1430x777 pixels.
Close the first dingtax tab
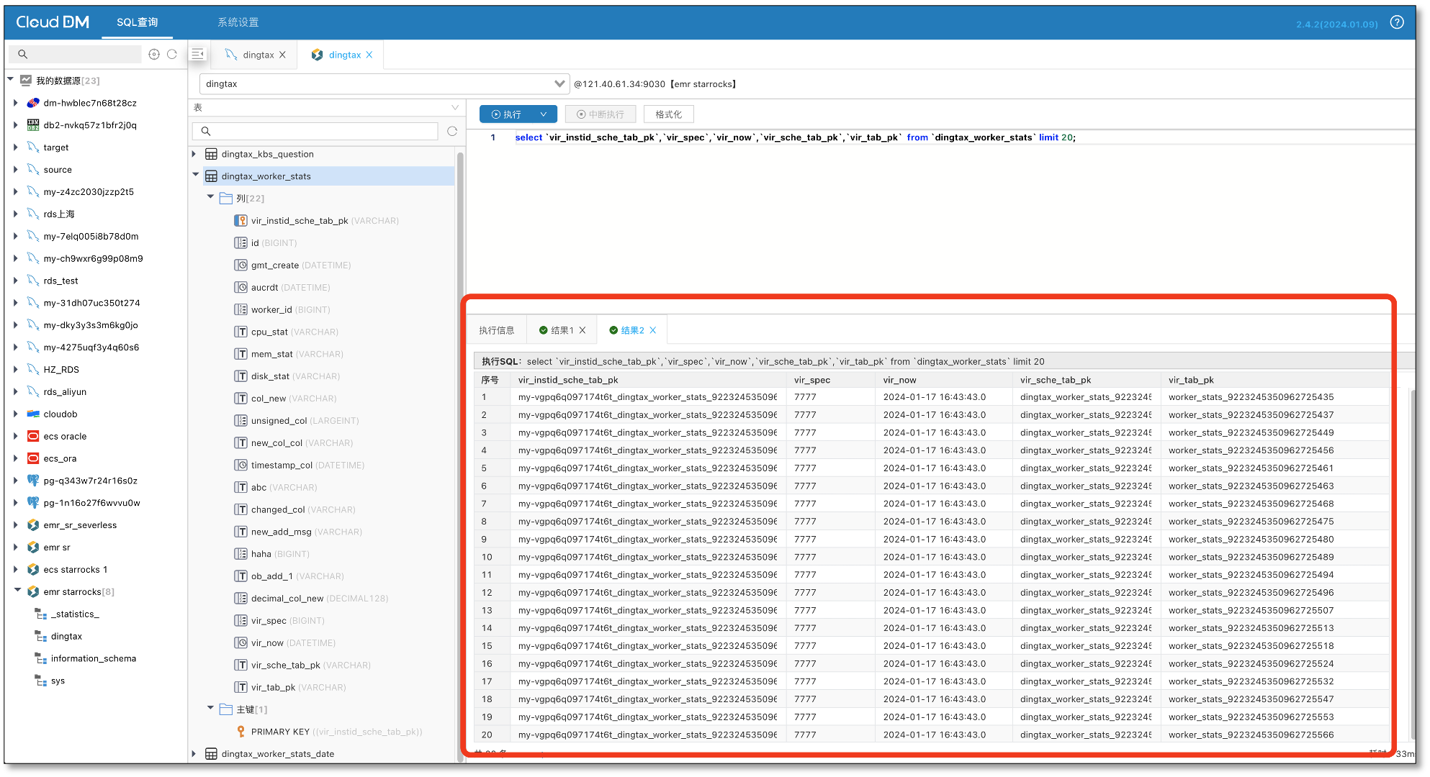(x=283, y=55)
